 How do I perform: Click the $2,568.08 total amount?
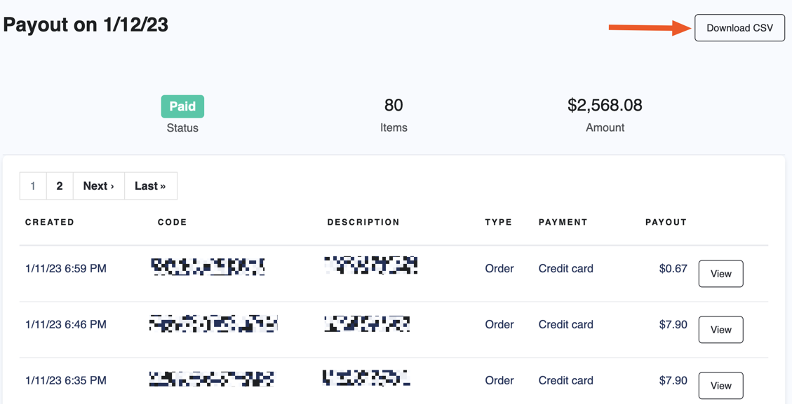[605, 106]
